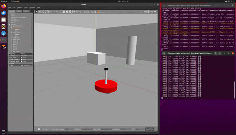Open hamburger menu in teleop terminal window

(220, 53)
